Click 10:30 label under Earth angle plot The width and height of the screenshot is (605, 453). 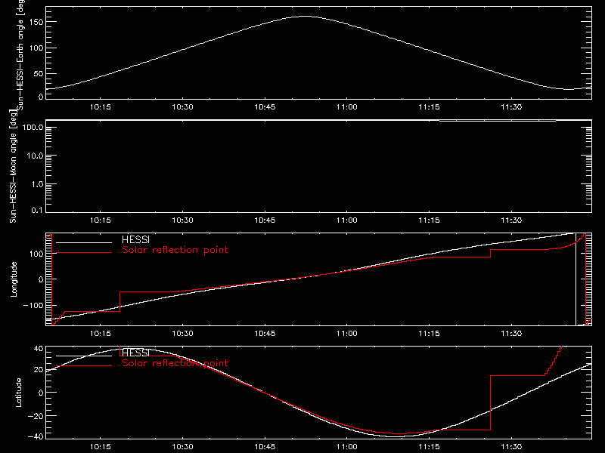182,107
